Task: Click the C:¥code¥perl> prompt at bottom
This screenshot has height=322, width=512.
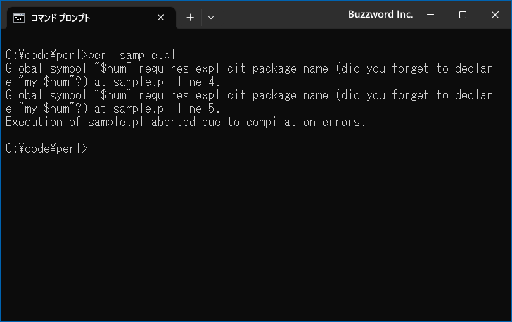Action: [46, 149]
